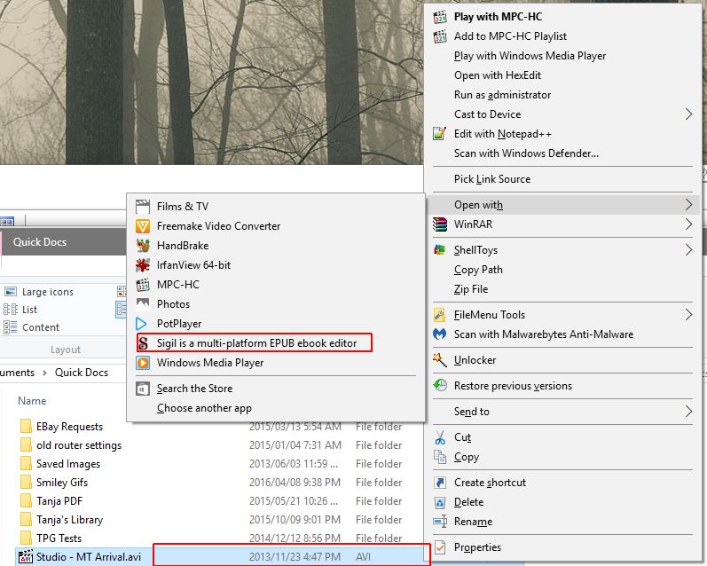Choose Pick Link Source
Viewport: 707px width, 566px height.
coord(492,179)
